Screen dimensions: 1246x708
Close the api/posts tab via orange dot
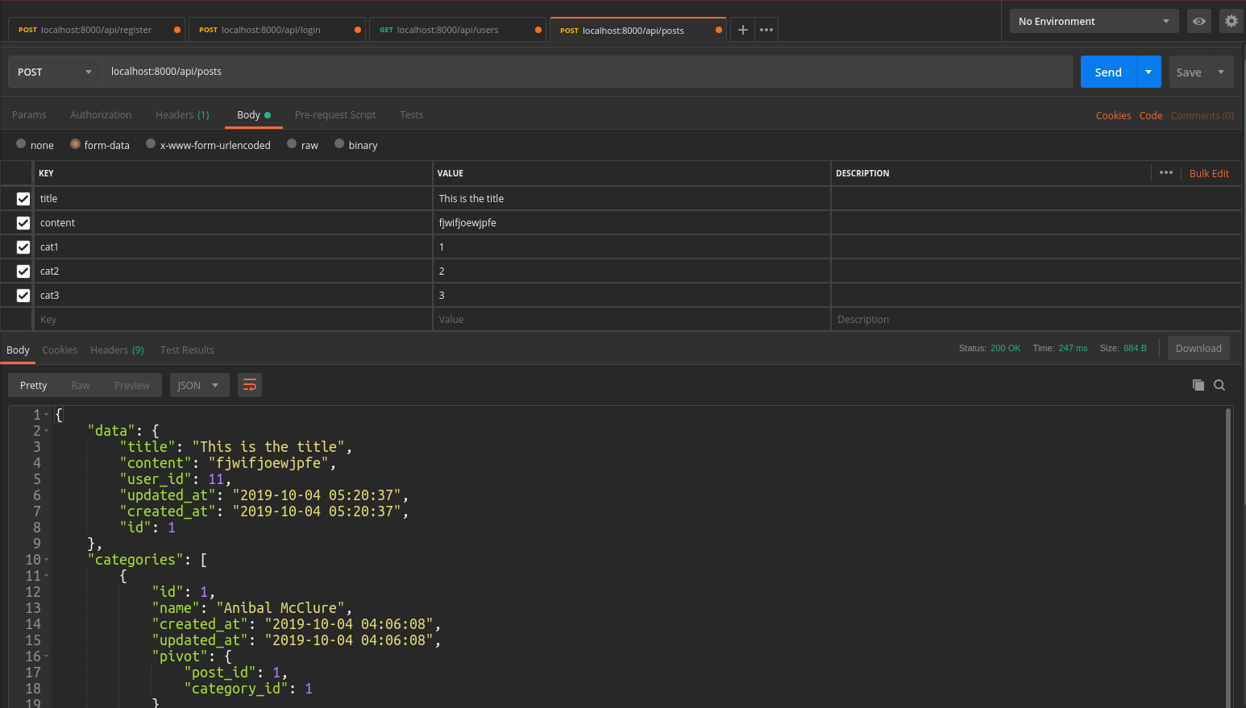coord(719,30)
